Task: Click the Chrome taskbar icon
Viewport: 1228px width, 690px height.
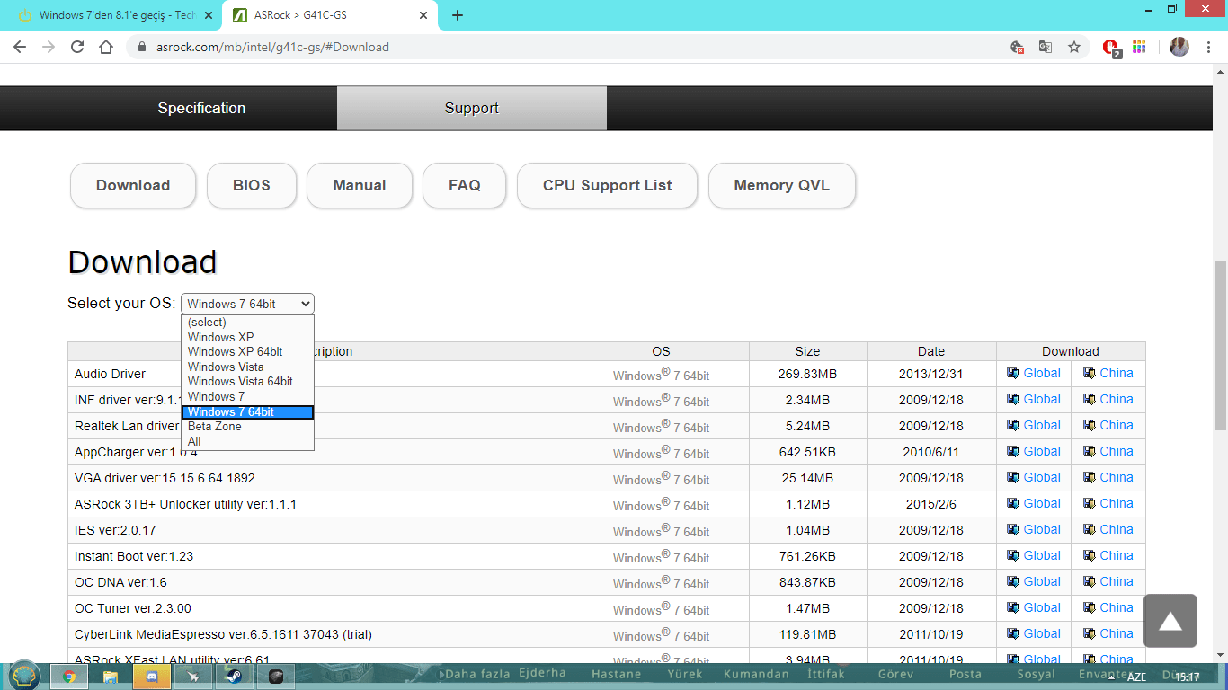Action: click(69, 677)
